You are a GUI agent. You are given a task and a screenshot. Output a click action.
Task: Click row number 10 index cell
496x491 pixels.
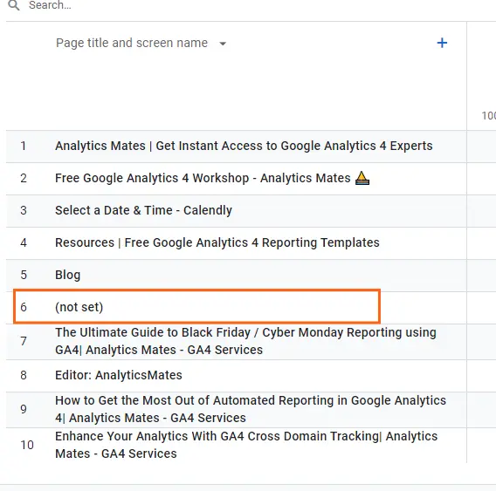tap(27, 445)
